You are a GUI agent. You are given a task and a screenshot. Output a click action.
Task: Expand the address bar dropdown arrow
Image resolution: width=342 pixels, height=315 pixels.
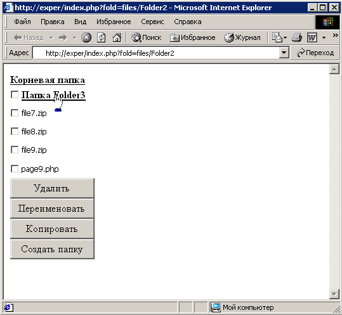coord(284,53)
